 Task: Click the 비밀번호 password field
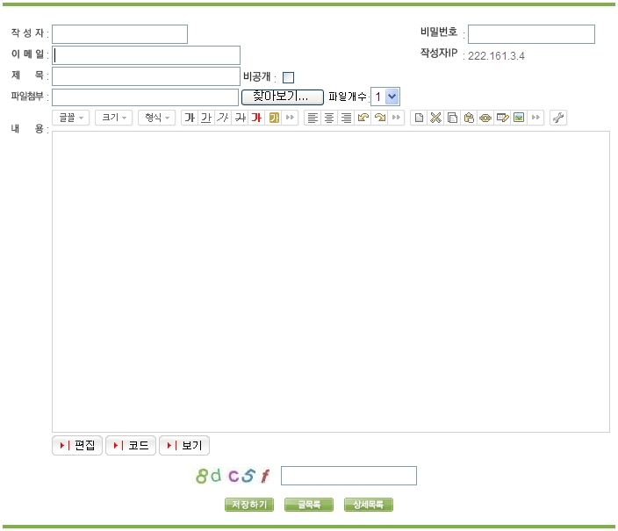coord(531,34)
